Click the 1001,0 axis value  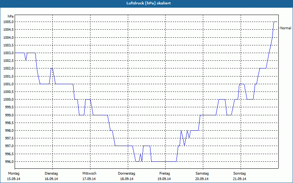click(8, 84)
